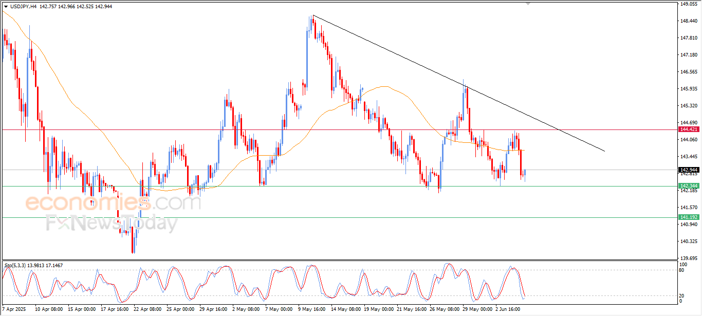Click the 9 May 16:00 time label
This screenshot has height=316, width=702.
coord(311,310)
